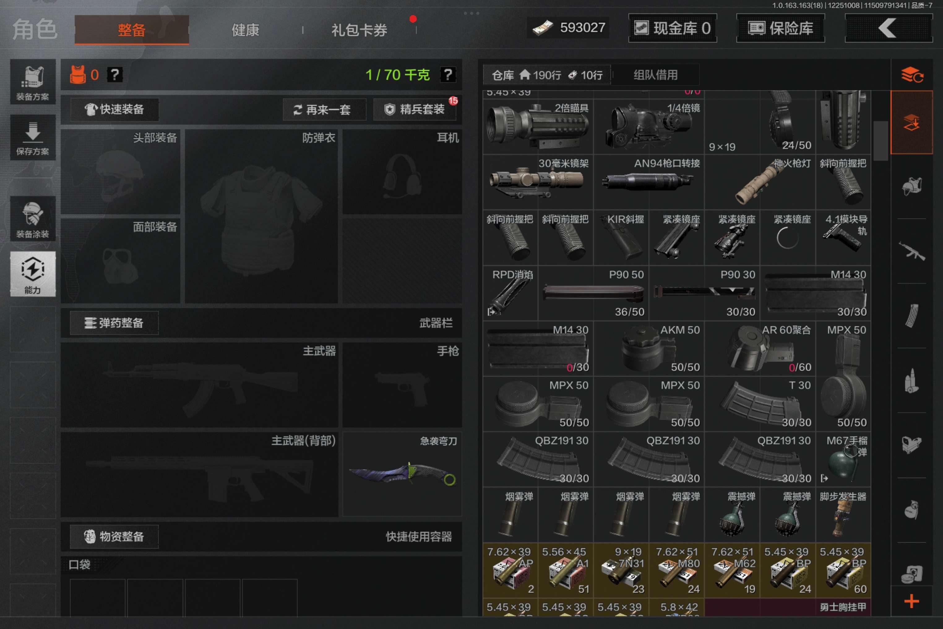Click the orange plus add button

(x=911, y=601)
